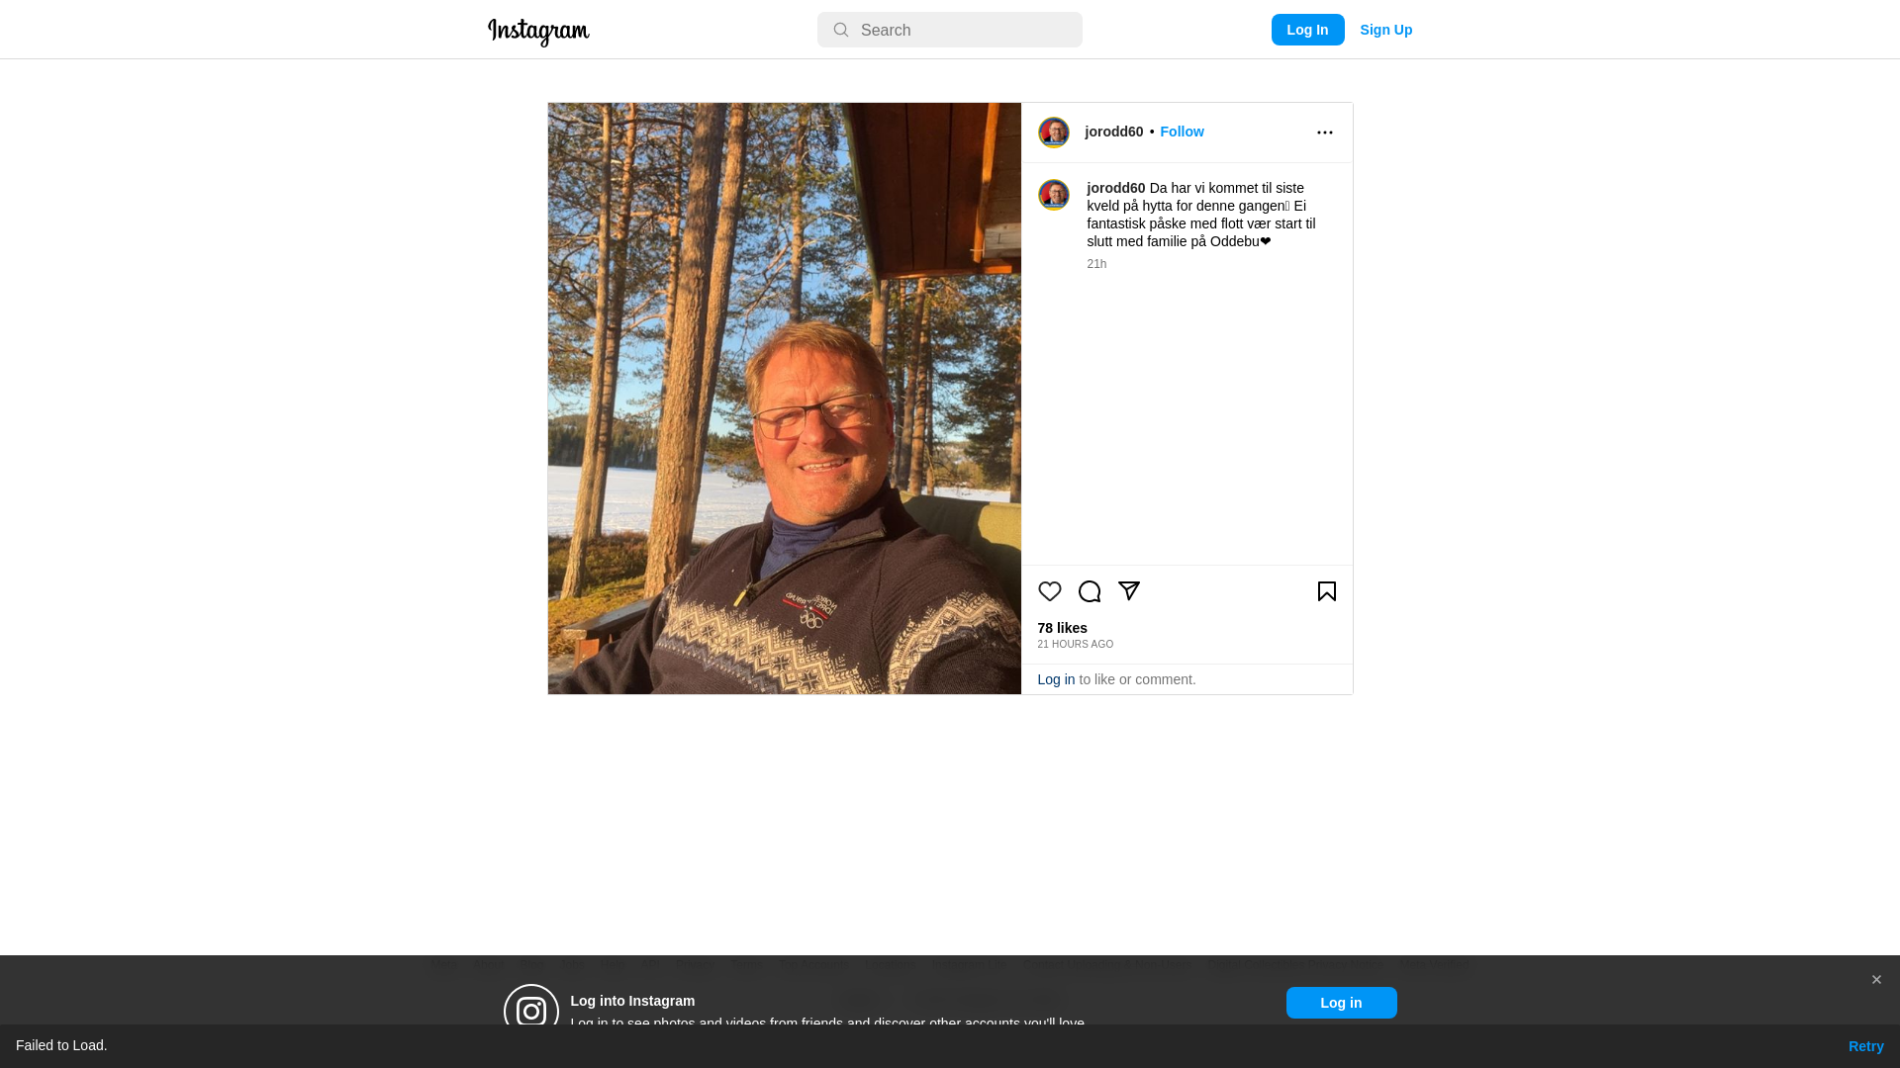Like the post with heart icon
1900x1068 pixels.
pos(1050,591)
